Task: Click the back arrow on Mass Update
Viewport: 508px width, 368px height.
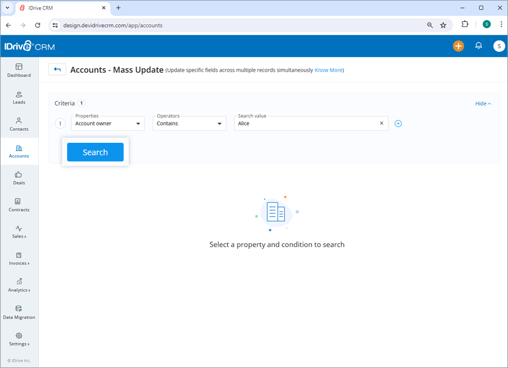Action: pyautogui.click(x=56, y=69)
